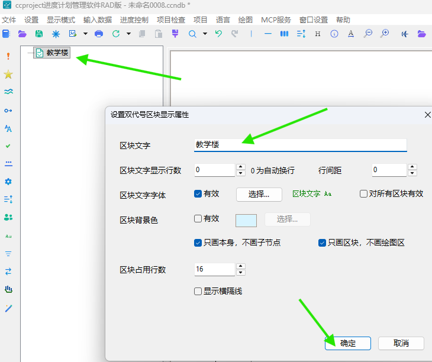
Task: Click the blue airplane toolbar icon
Action: tap(404, 34)
